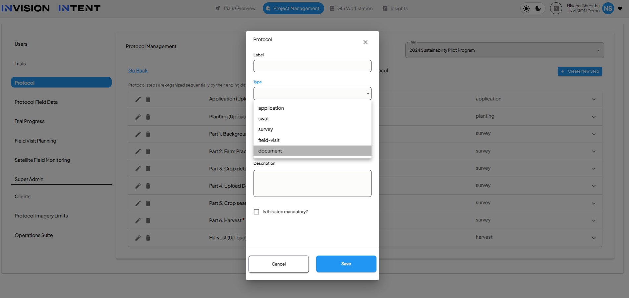Expand the application row chevron
629x298 pixels.
(x=594, y=99)
